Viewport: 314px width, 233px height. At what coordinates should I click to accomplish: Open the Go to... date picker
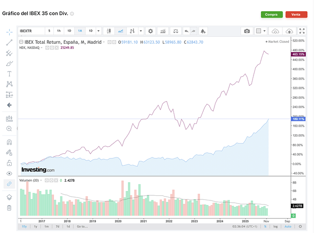pyautogui.click(x=82, y=226)
